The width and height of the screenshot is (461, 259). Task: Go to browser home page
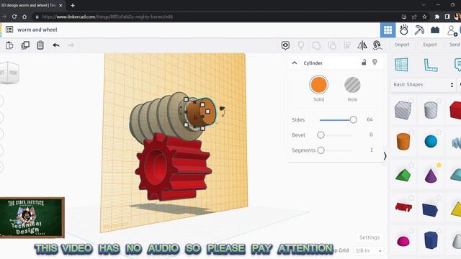coord(24,17)
